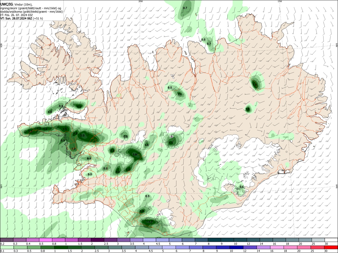Choose the lavender swatch labeled 14, lower scale
The image size is (338, 253).
pyautogui.click(x=264, y=247)
